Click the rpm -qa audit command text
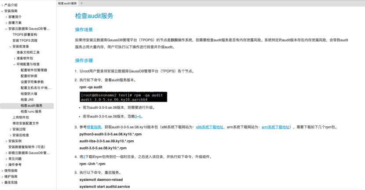Screen dimensions: 365x190 point(91,87)
